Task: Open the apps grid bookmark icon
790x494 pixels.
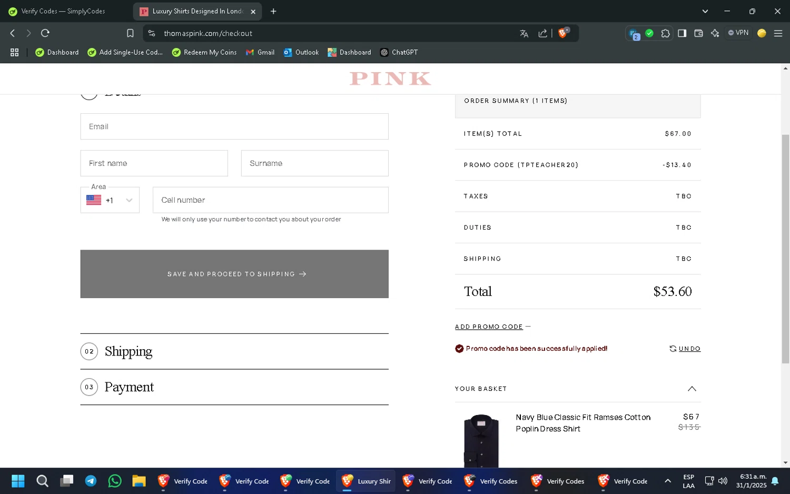Action: point(15,52)
